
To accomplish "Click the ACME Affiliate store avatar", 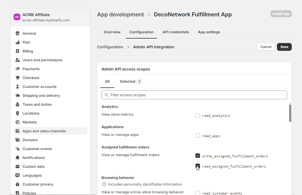I will [17, 17].
